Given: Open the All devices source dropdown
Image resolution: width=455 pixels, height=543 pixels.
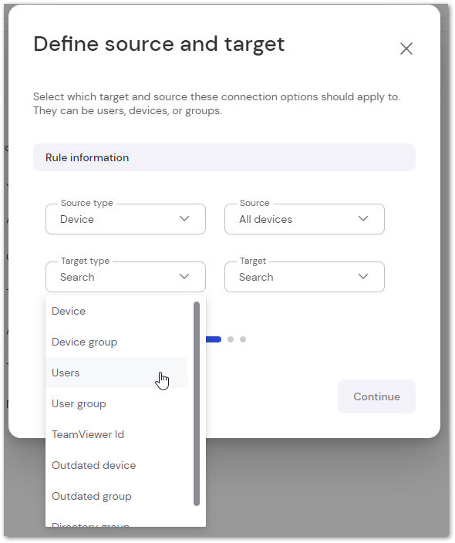Looking at the screenshot, I should 304,219.
